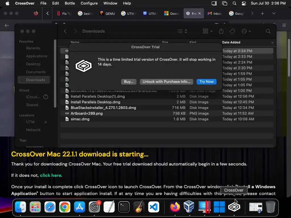Viewport: 291px width, 218px height.
Task: Open the Apple menu
Action: [7, 3]
